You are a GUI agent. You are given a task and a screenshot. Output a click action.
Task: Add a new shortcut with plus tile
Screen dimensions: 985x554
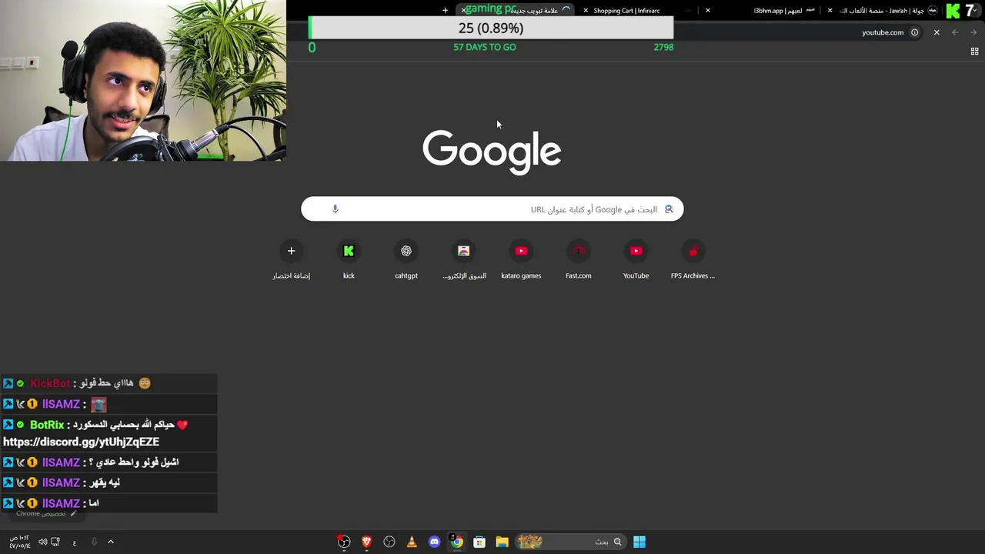[x=291, y=260]
